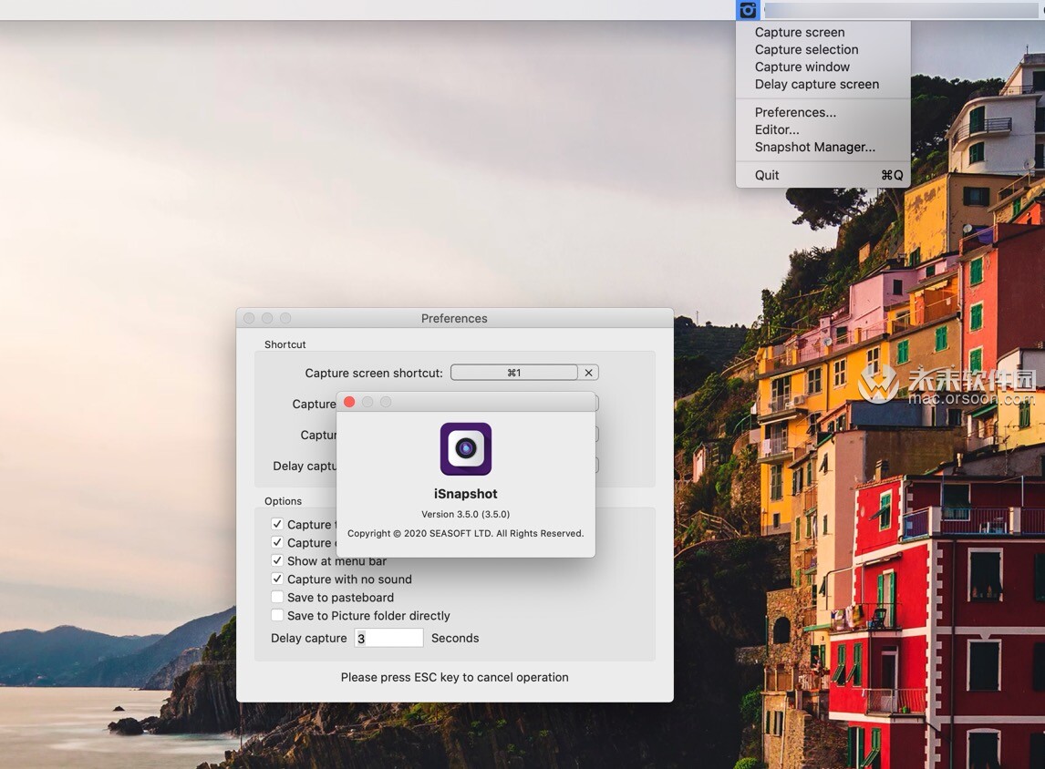Focus the Delay capture seconds field

click(388, 638)
